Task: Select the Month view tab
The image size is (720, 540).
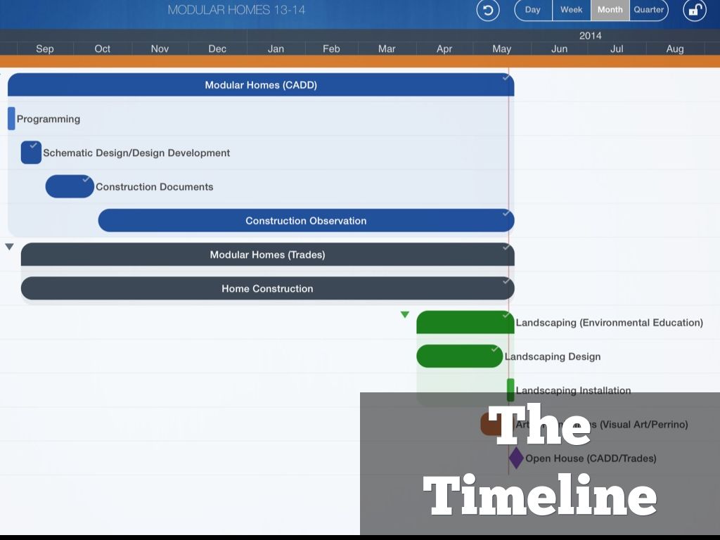Action: (x=610, y=10)
